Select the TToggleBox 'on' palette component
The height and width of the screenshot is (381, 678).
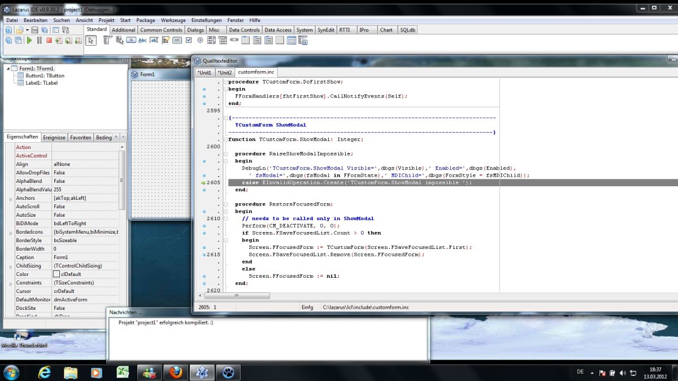coord(177,40)
